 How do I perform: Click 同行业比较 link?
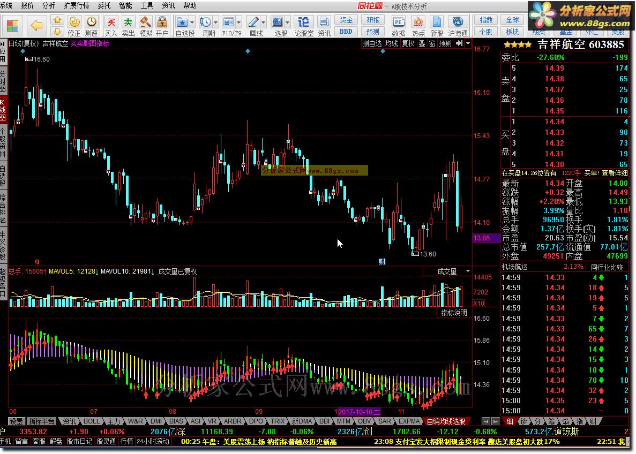tap(607, 267)
